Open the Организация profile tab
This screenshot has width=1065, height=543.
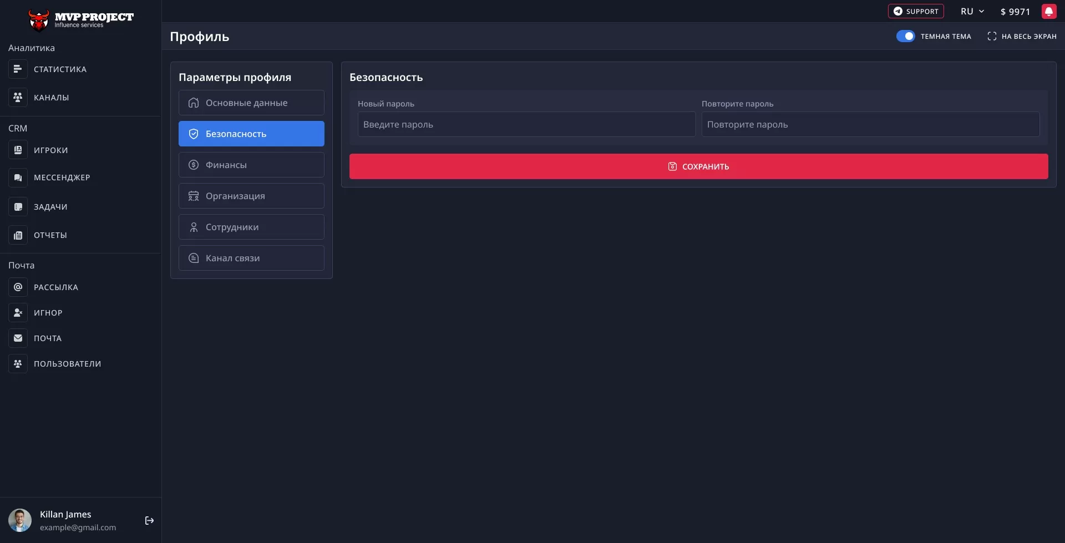pyautogui.click(x=251, y=195)
